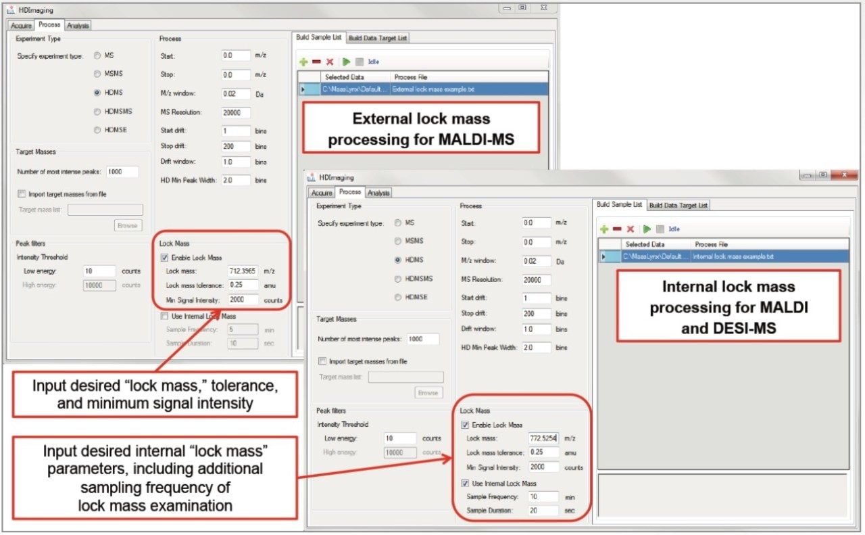865x535 pixels.
Task: Open Analysis tab in back window
Action: point(78,26)
